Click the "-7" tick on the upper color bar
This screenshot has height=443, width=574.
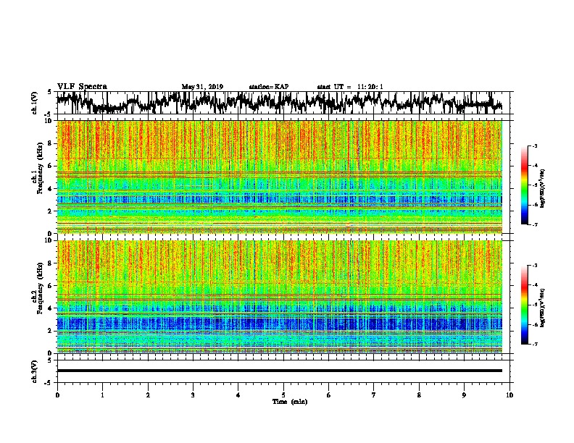534,224
